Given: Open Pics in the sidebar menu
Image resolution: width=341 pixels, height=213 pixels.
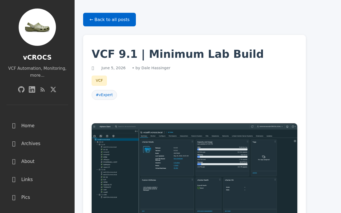Looking at the screenshot, I should click(x=37, y=197).
